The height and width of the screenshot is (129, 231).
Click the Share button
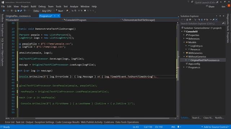click(x=210, y=6)
